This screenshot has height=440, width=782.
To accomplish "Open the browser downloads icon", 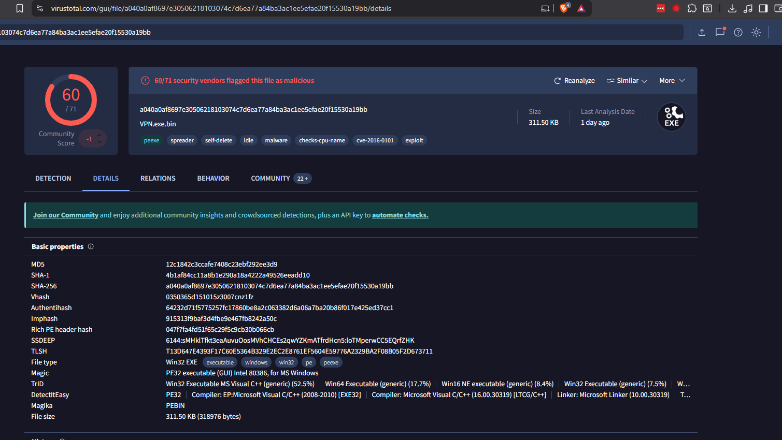I will (x=732, y=8).
